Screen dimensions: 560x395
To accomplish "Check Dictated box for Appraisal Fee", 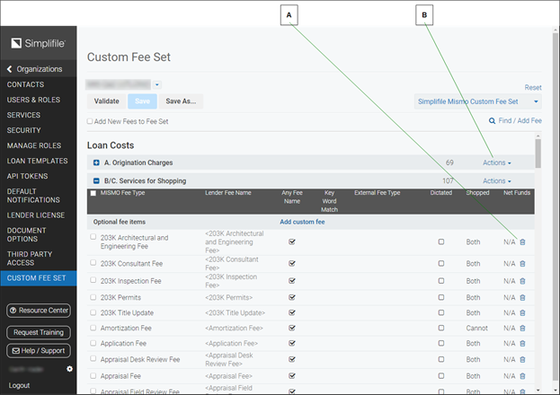I will (441, 376).
